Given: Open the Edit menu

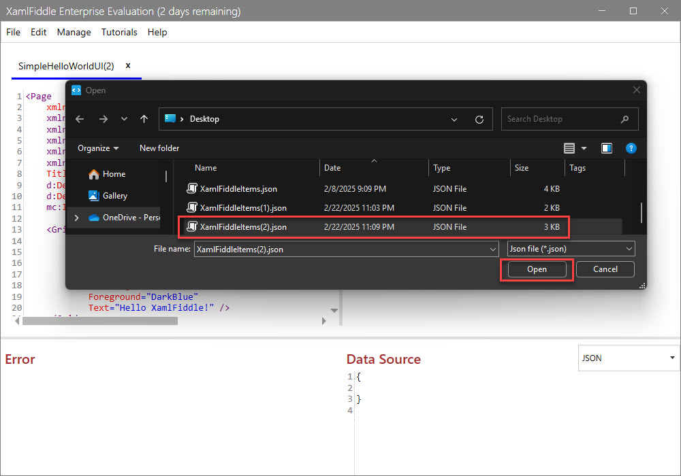Looking at the screenshot, I should click(x=39, y=32).
